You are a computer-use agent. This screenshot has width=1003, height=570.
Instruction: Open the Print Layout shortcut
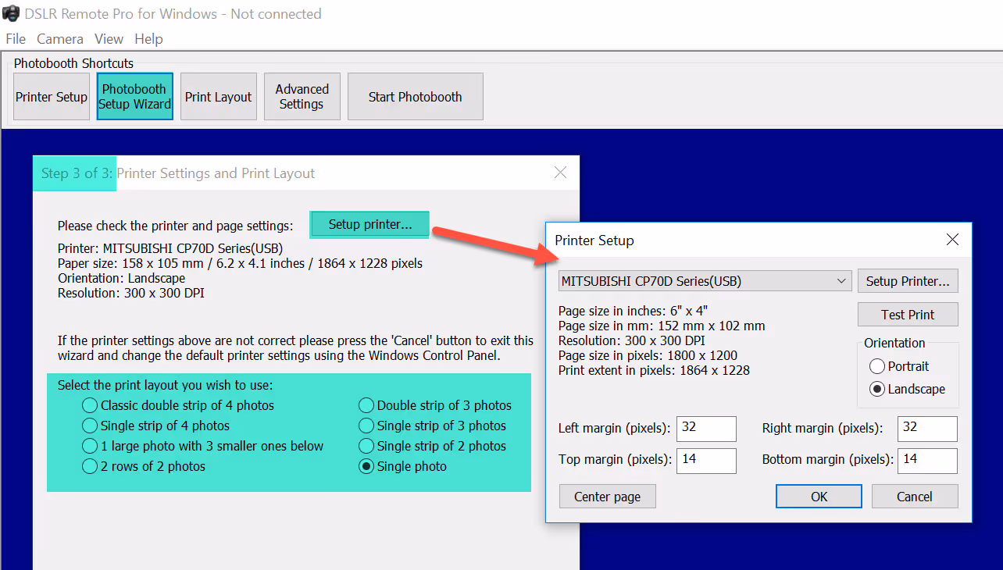219,97
